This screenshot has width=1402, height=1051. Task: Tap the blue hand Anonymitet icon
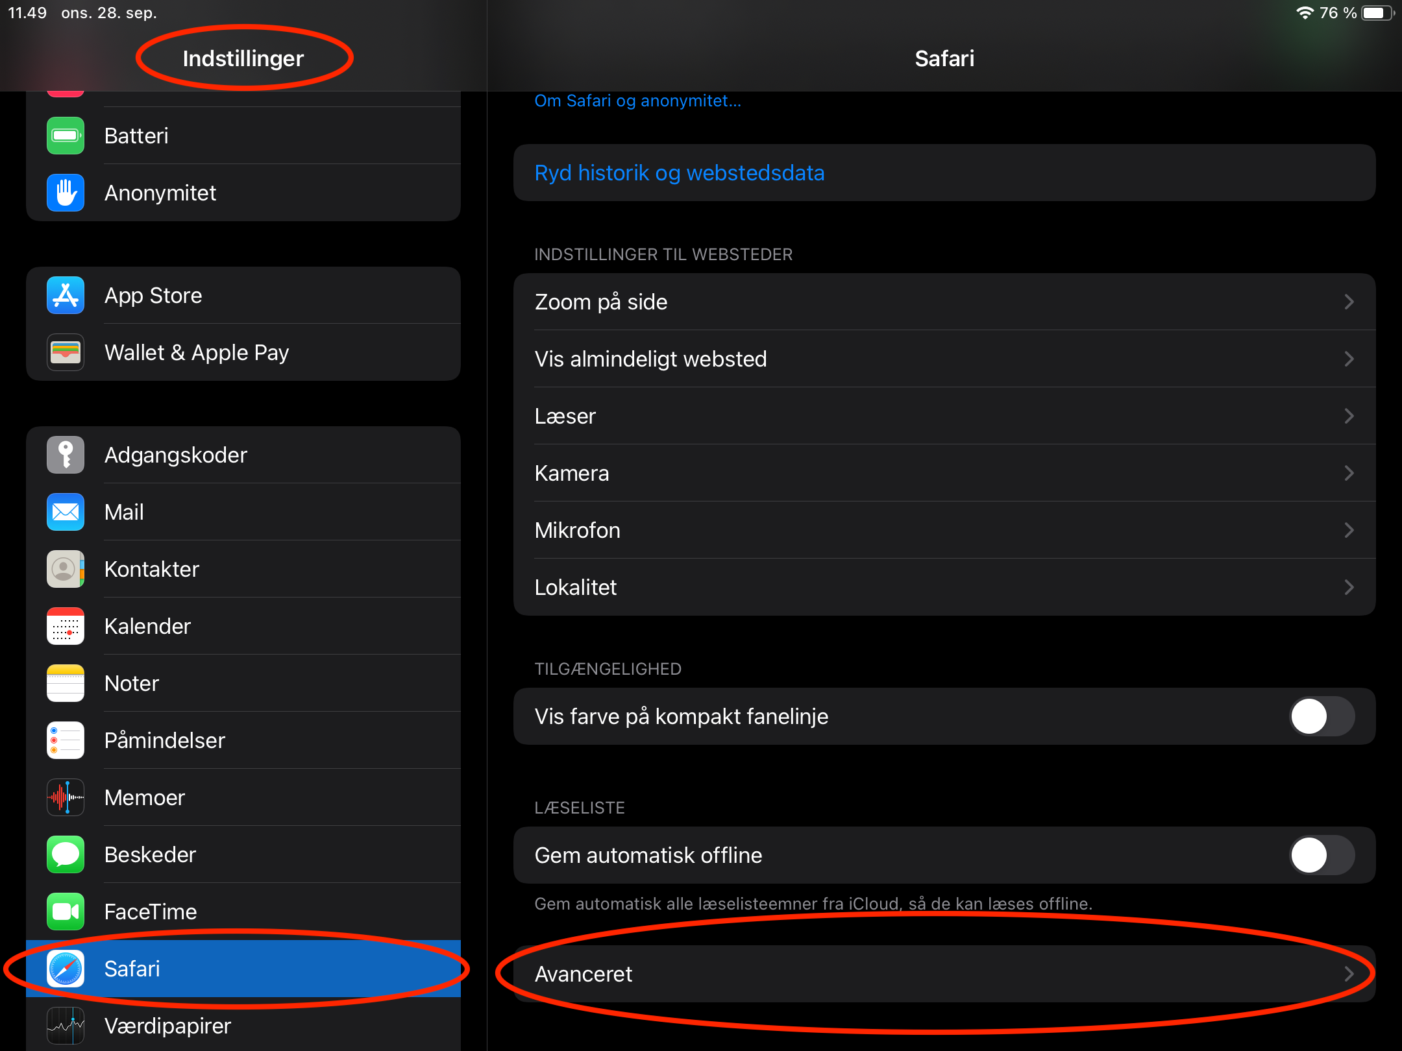click(66, 193)
